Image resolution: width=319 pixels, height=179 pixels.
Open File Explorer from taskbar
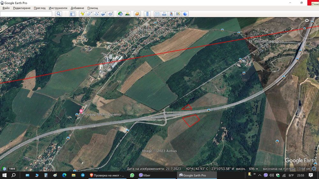[x=73, y=175]
